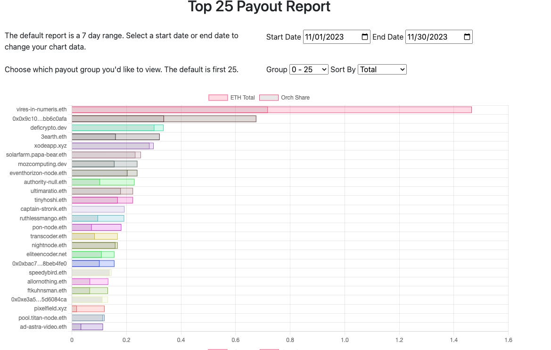
Task: Click the eliteencoder.net bar
Action: (x=93, y=254)
